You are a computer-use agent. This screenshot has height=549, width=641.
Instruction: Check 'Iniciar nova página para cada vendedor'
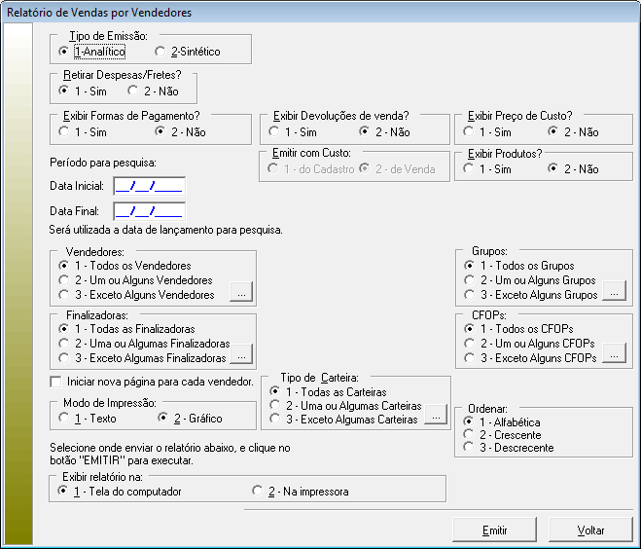point(55,381)
